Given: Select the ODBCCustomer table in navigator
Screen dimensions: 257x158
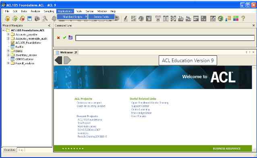Looking at the screenshot, I should tap(25, 59).
